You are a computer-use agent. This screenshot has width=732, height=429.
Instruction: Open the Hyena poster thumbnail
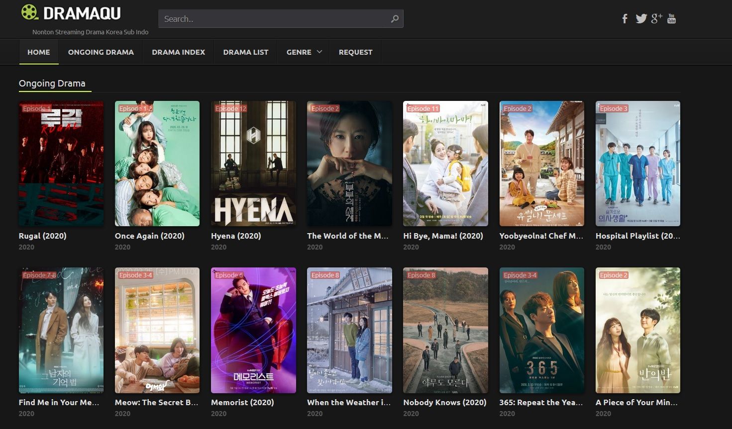(253, 164)
